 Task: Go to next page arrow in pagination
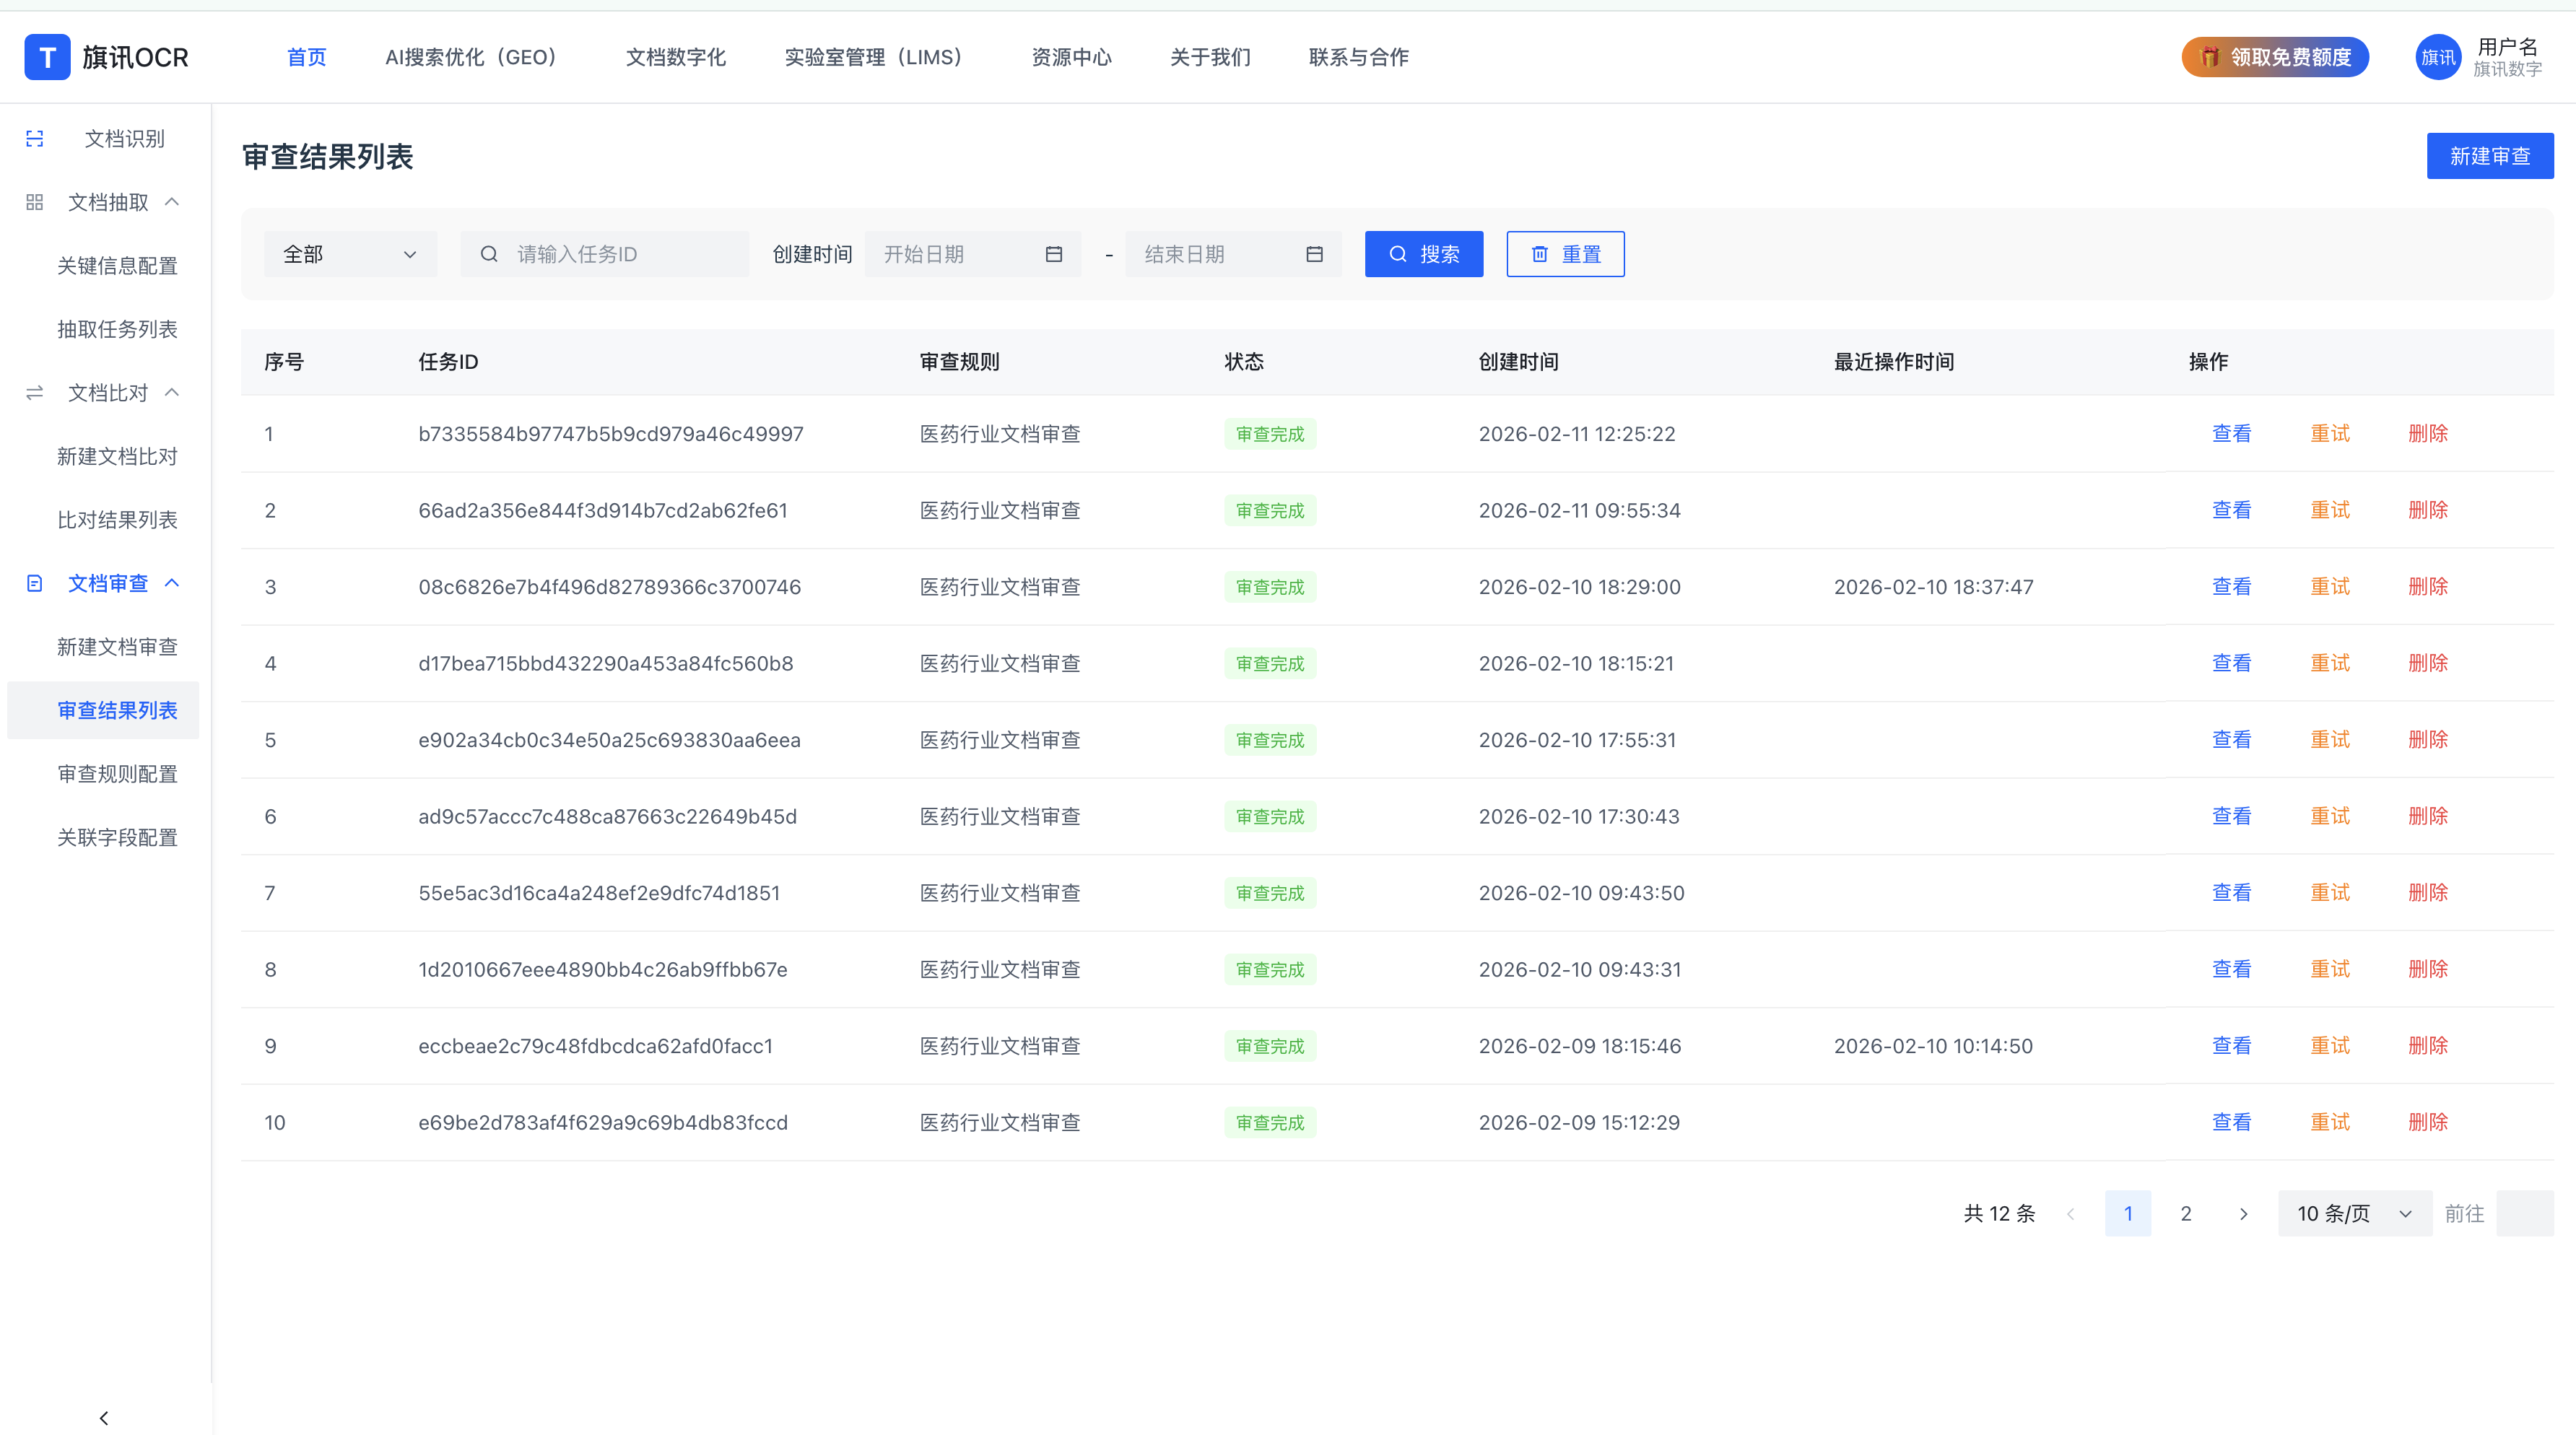click(x=2243, y=1213)
